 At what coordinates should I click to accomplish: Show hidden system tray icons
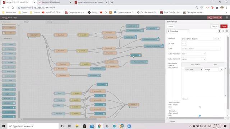coord(190,126)
